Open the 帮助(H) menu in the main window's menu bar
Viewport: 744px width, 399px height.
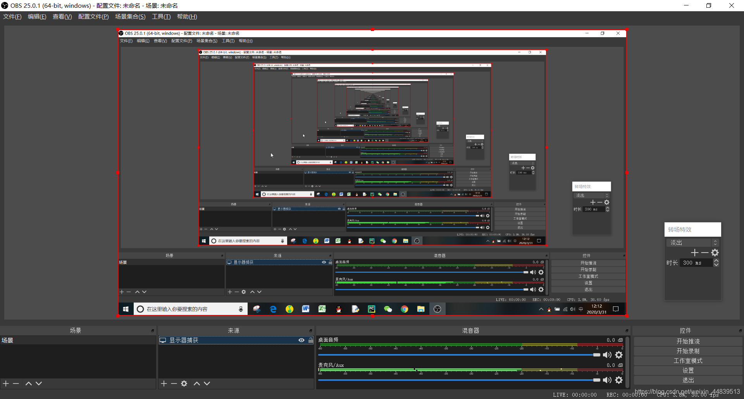coord(187,17)
